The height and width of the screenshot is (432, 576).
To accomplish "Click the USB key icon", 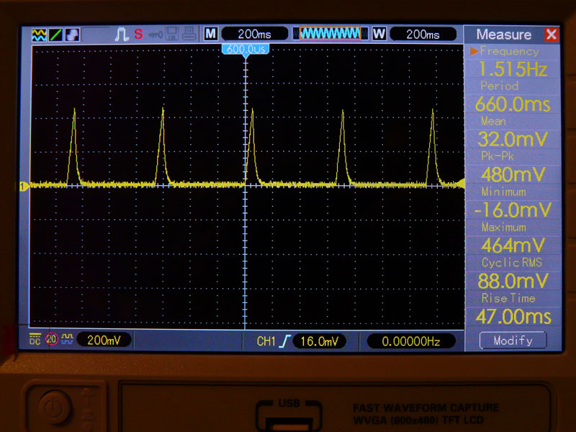I will tap(155, 34).
